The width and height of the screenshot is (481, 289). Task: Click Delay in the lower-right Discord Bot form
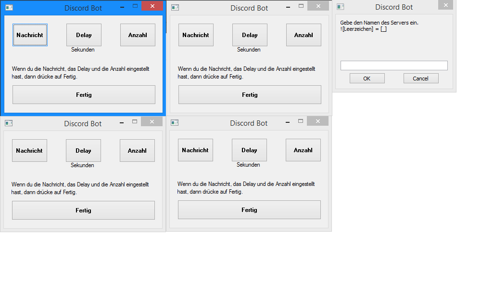[249, 150]
